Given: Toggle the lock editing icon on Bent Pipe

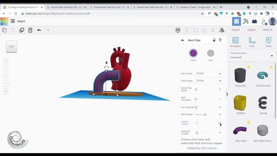Looking at the screenshot, I should 214,40.
